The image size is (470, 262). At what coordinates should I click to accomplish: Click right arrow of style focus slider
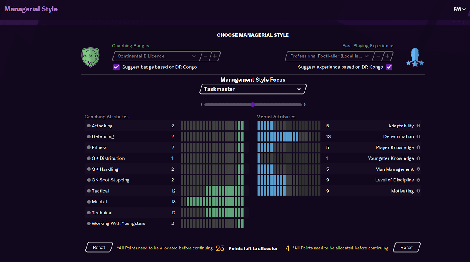[x=305, y=105]
